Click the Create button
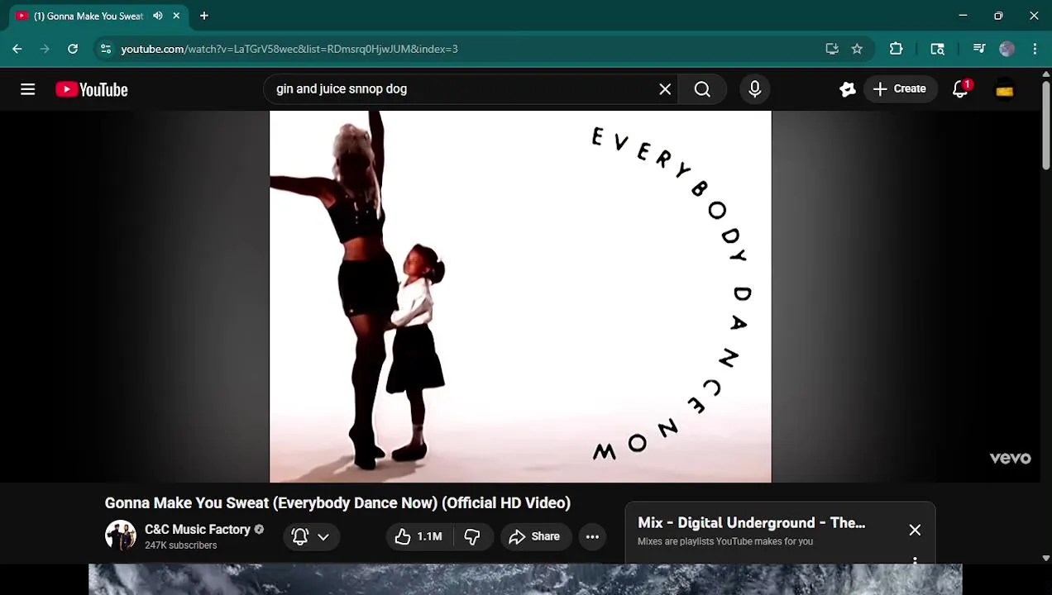This screenshot has height=595, width=1052. coord(899,89)
